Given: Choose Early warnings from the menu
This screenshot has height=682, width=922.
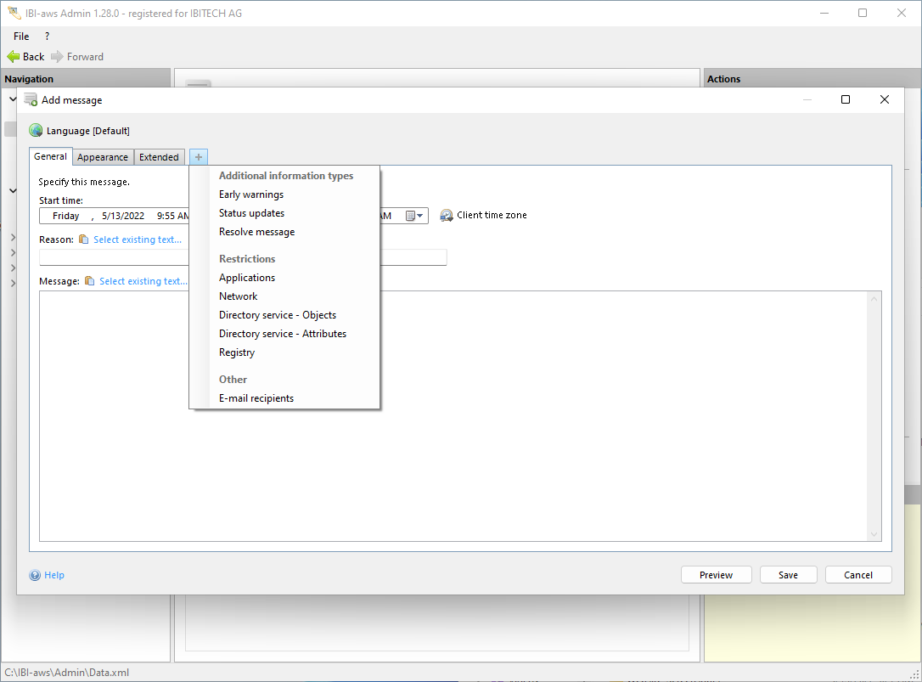Looking at the screenshot, I should pyautogui.click(x=251, y=194).
